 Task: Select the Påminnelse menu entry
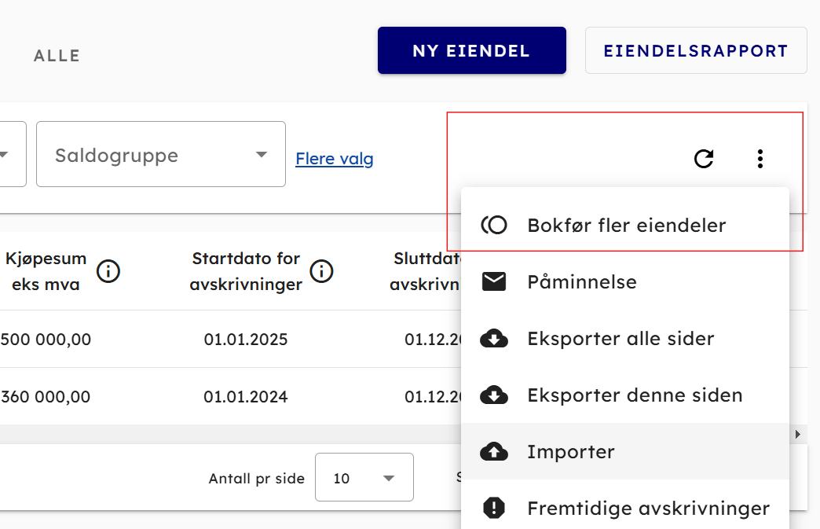click(x=582, y=281)
